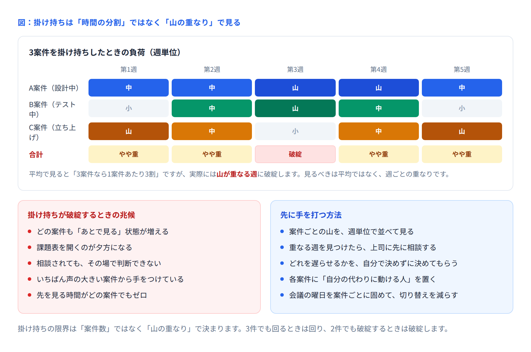This screenshot has height=352, width=531.
Task: Click C案件 week 1 山 cell
Action: (129, 131)
